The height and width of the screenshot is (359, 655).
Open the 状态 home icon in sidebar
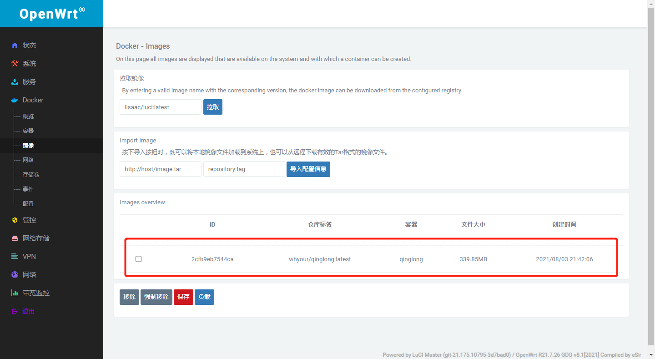[14, 45]
